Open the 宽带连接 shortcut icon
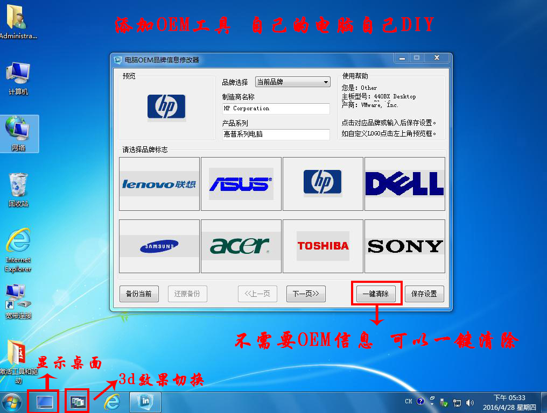547x413 pixels. pos(18,302)
